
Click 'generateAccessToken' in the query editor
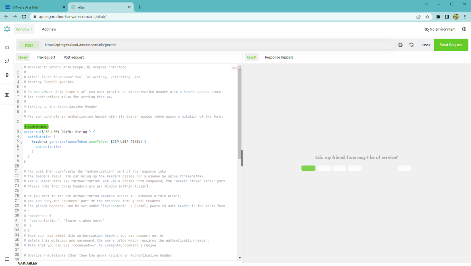tap(68, 142)
